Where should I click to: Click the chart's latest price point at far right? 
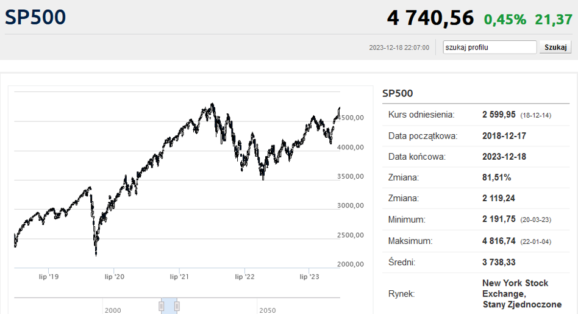pos(339,109)
